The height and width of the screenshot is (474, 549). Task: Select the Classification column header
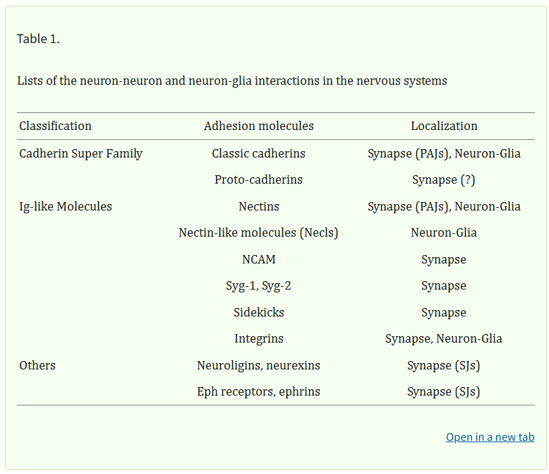pos(56,126)
